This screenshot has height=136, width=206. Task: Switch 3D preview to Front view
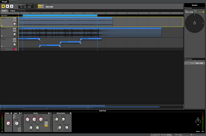191,12
